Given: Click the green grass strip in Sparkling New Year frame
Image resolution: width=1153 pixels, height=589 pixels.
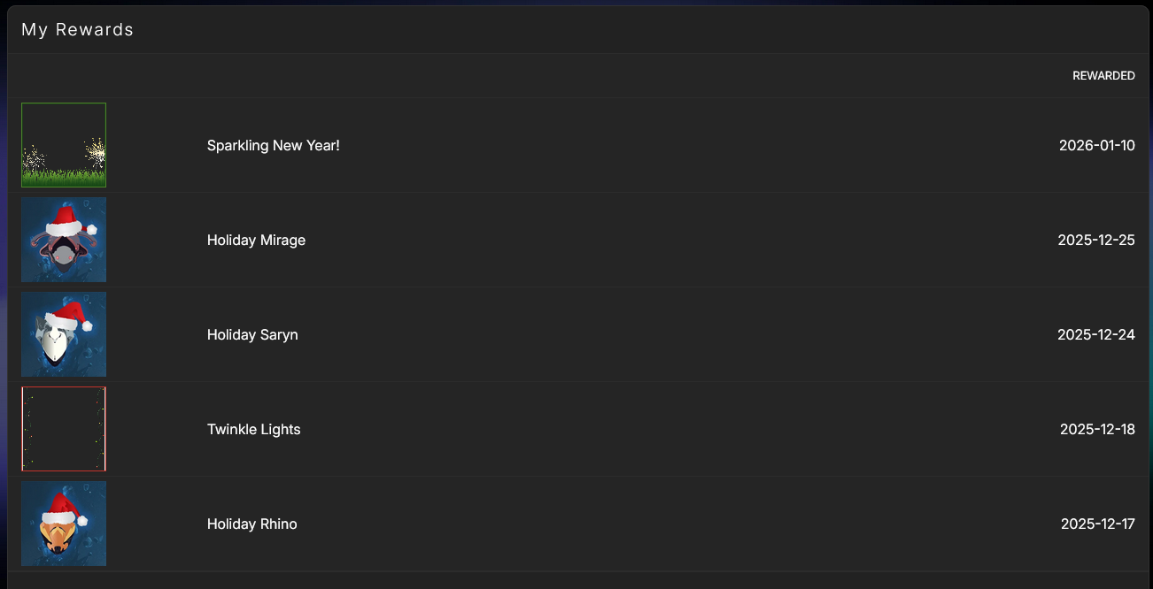Looking at the screenshot, I should coord(64,179).
